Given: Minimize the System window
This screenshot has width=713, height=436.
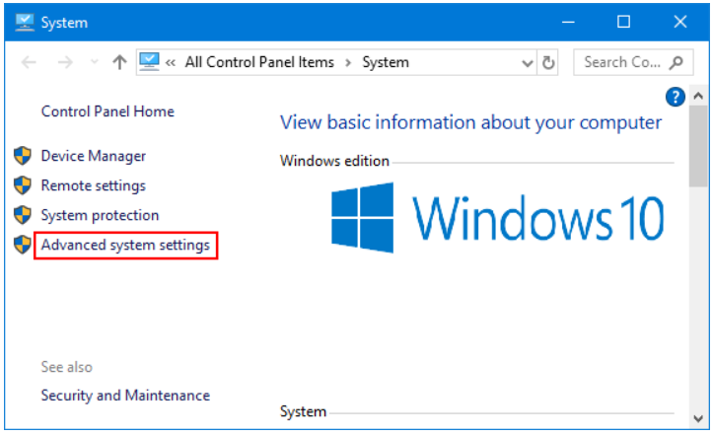Looking at the screenshot, I should coord(568,22).
